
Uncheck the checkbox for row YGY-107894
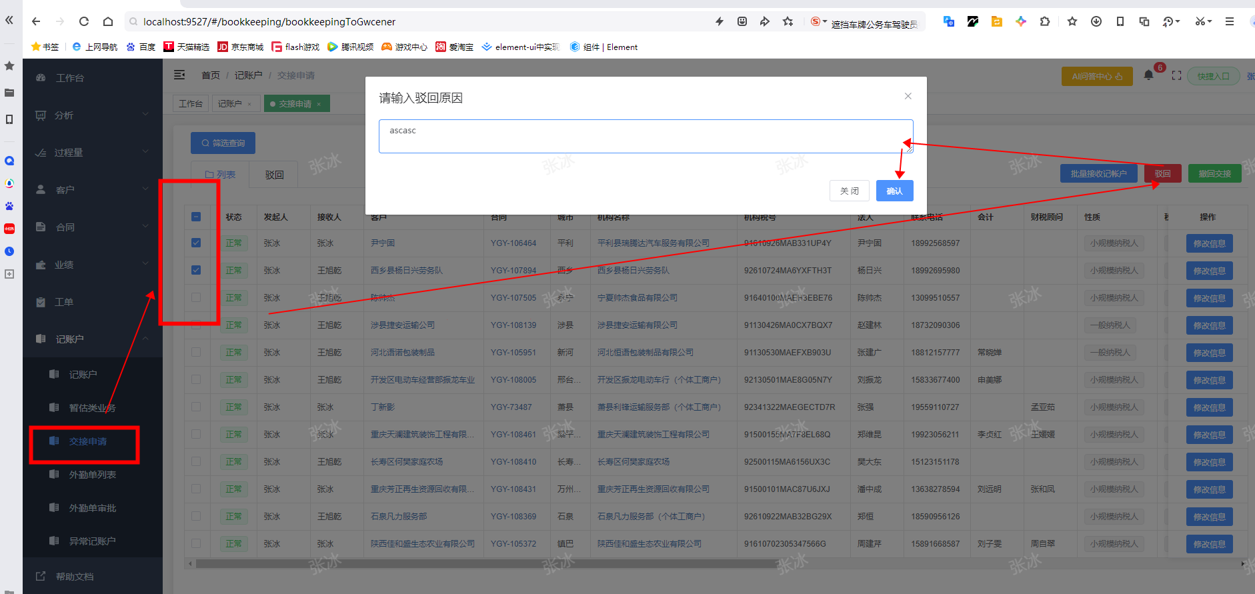(x=196, y=270)
